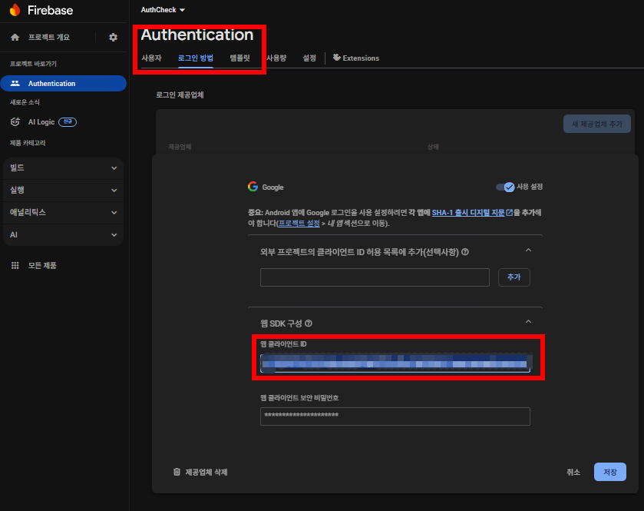This screenshot has height=511, width=644.
Task: Open 모든 제품 in the sidebar
Action: [42, 266]
